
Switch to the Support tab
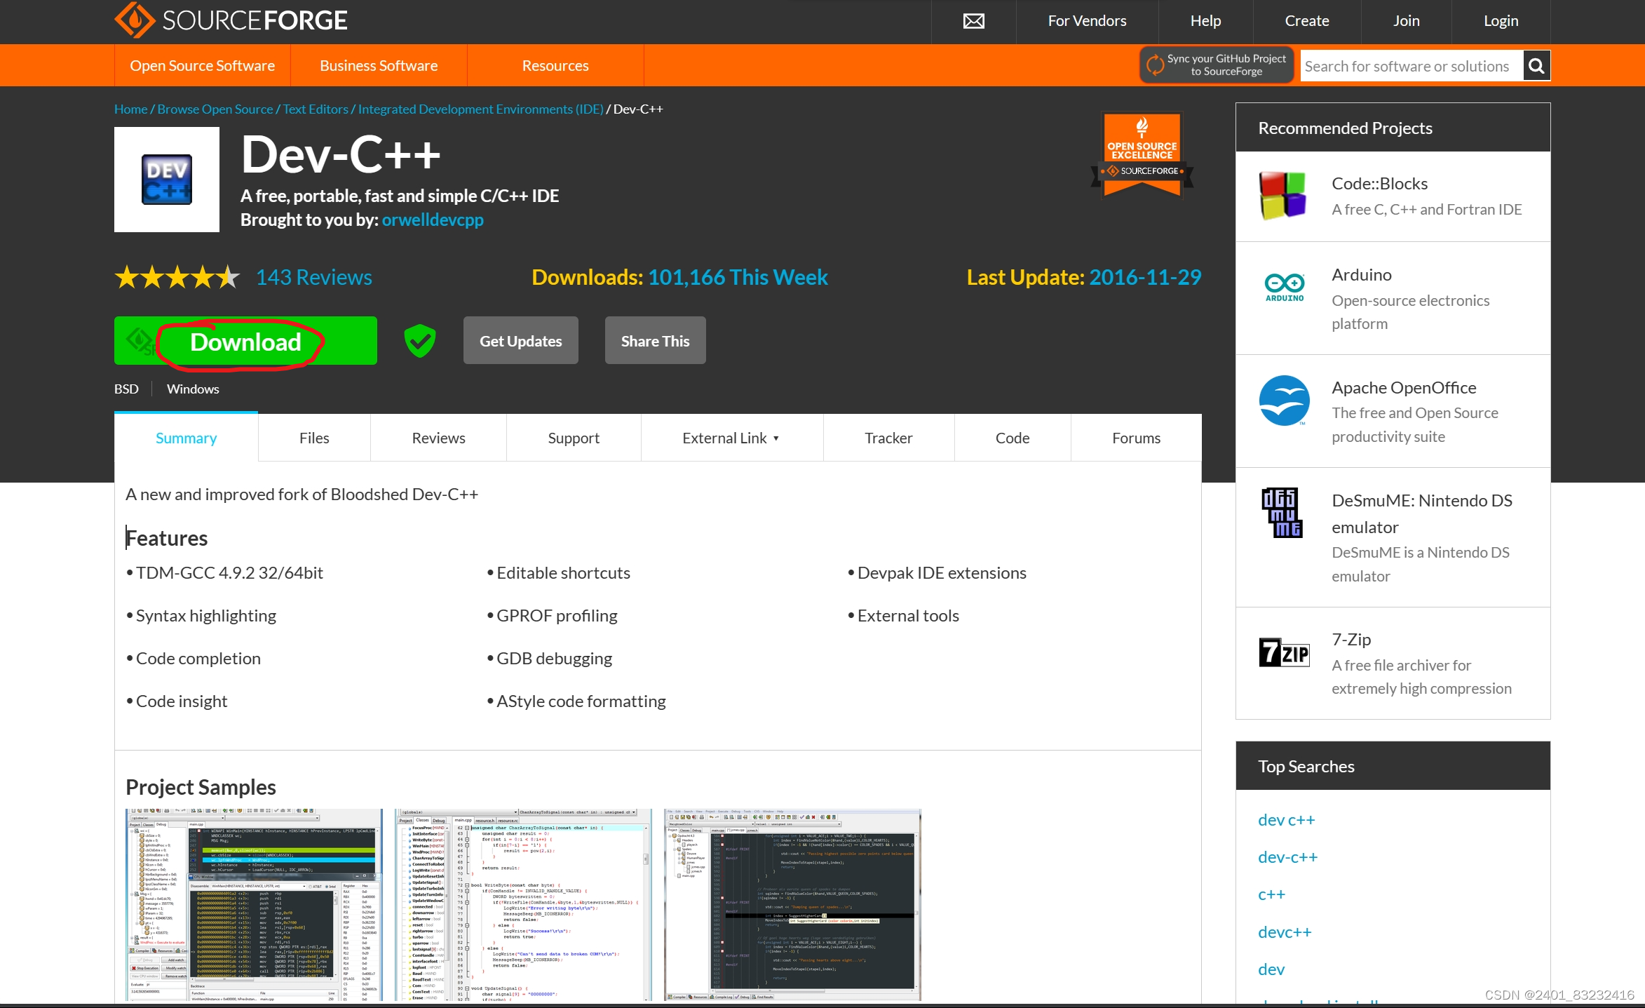(574, 438)
